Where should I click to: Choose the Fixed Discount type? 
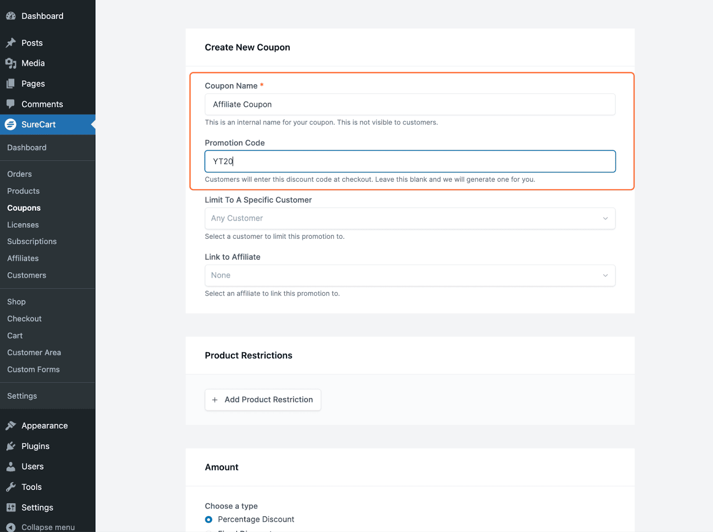[208, 531]
